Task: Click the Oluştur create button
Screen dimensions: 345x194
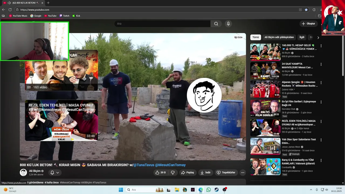Action: point(308,24)
